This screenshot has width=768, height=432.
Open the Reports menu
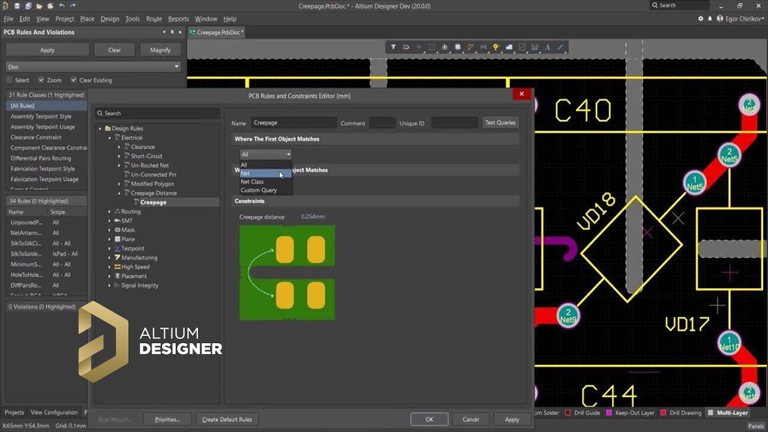click(x=178, y=19)
